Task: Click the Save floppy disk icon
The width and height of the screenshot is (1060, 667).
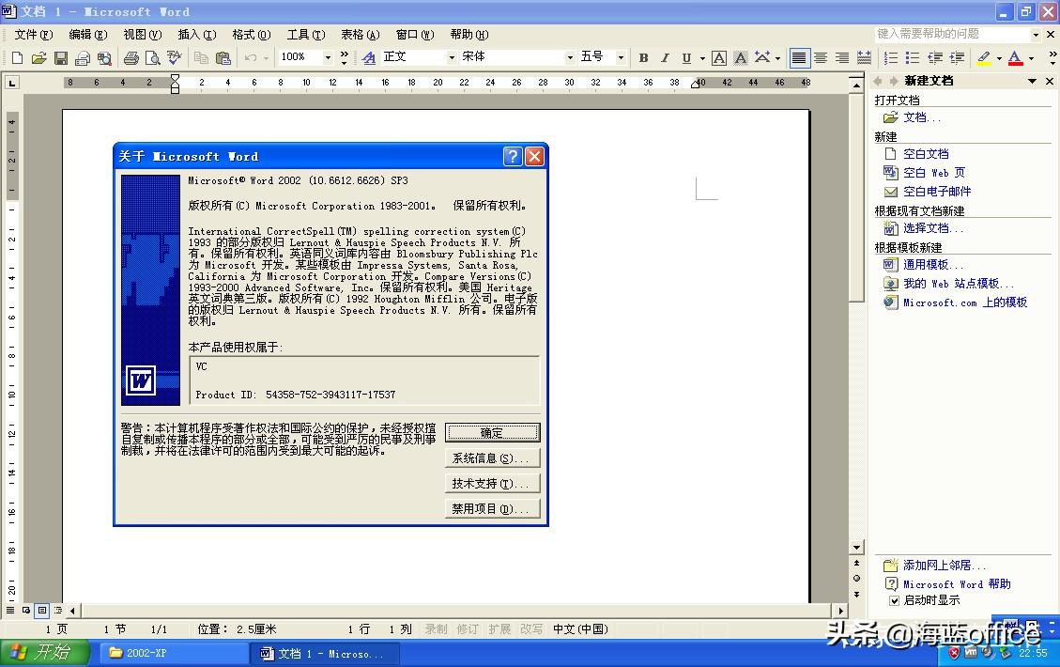Action: [x=61, y=58]
